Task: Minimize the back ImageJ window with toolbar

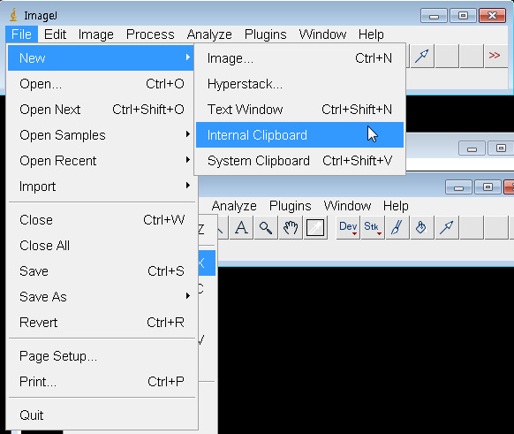Action: click(458, 187)
